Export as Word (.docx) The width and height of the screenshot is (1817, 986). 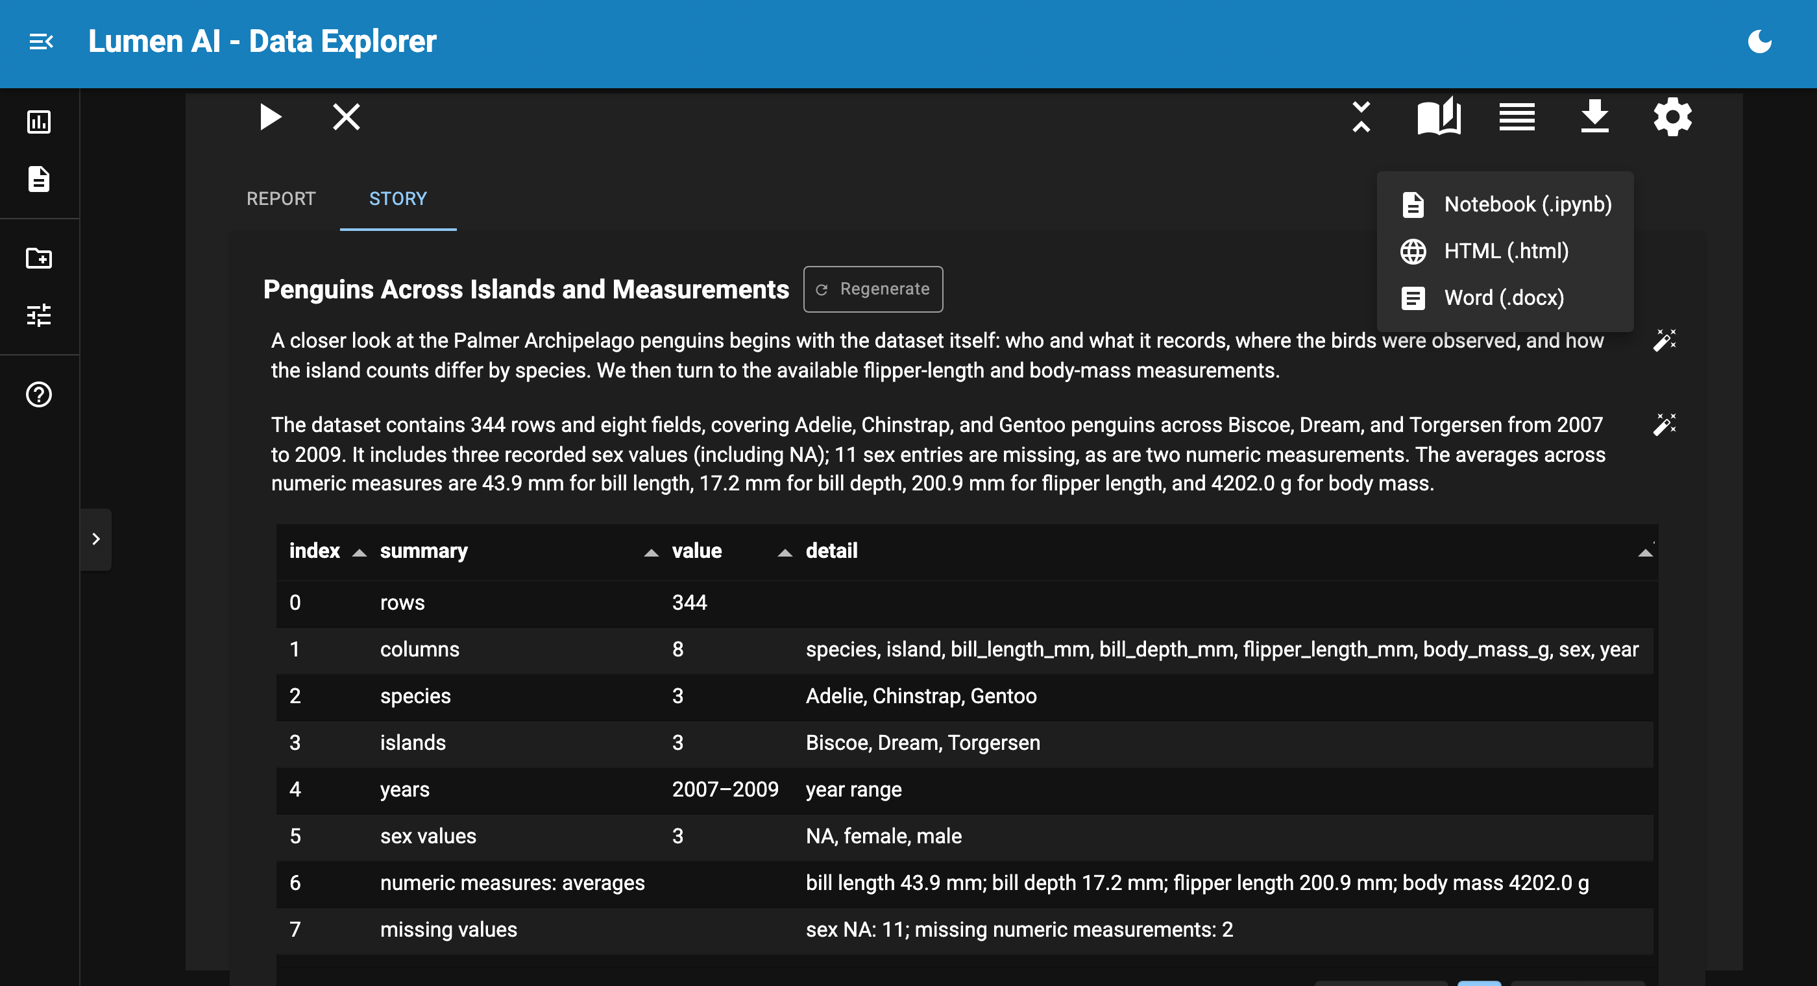click(1506, 298)
